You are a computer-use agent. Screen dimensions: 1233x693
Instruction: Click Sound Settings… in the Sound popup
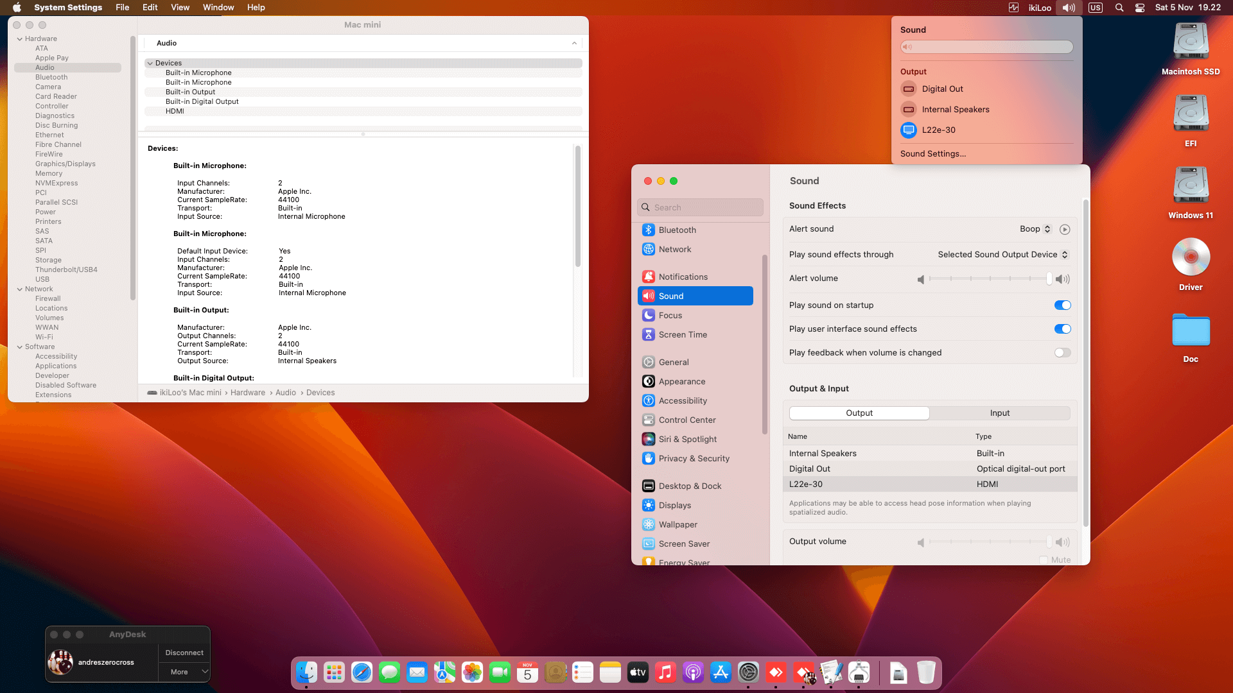(x=933, y=154)
